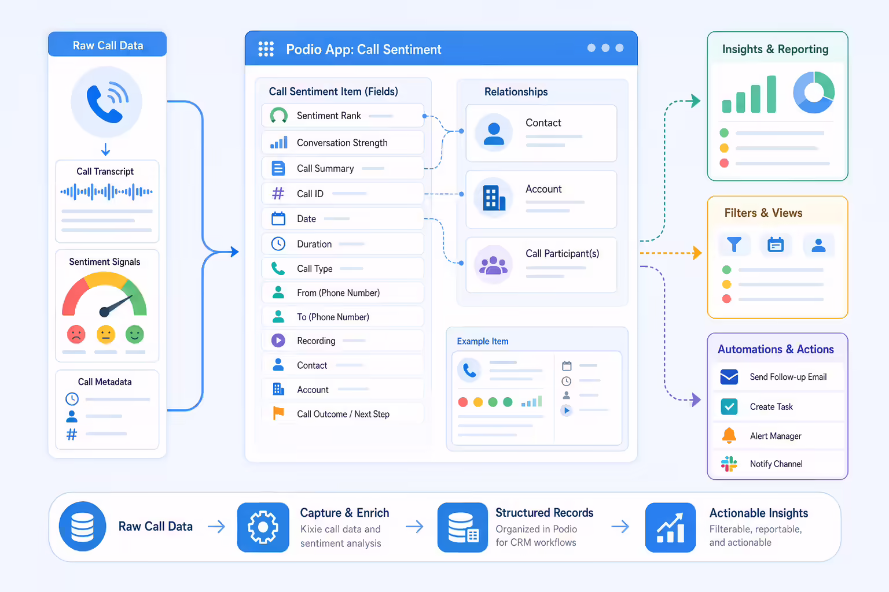889x592 pixels.
Task: Click the Structured Records database icon
Action: 462,527
